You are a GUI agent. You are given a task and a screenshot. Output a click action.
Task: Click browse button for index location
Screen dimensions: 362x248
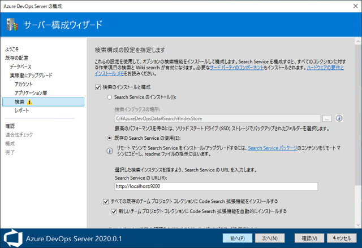327,118
